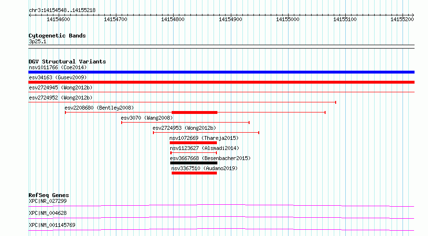The image size is (428, 236).
Task: Open esv2724952 (Wong2012b) variant label
Action: pos(61,98)
